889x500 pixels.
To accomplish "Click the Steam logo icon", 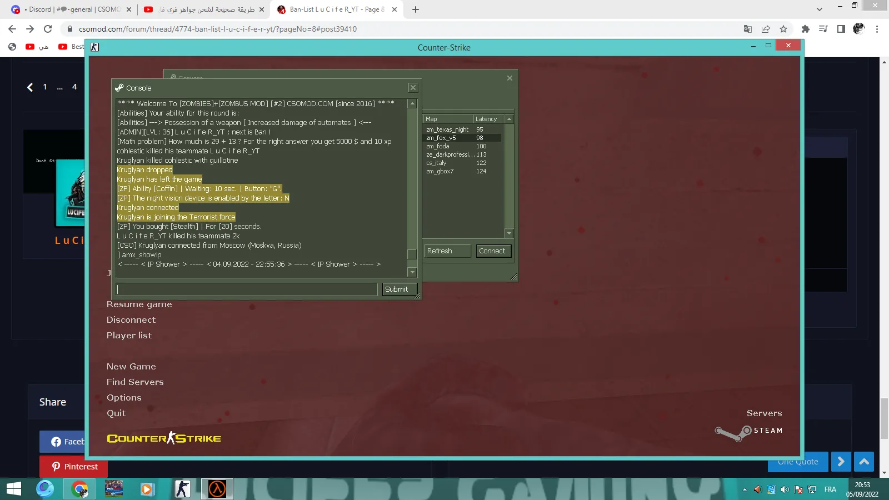I will pos(733,433).
